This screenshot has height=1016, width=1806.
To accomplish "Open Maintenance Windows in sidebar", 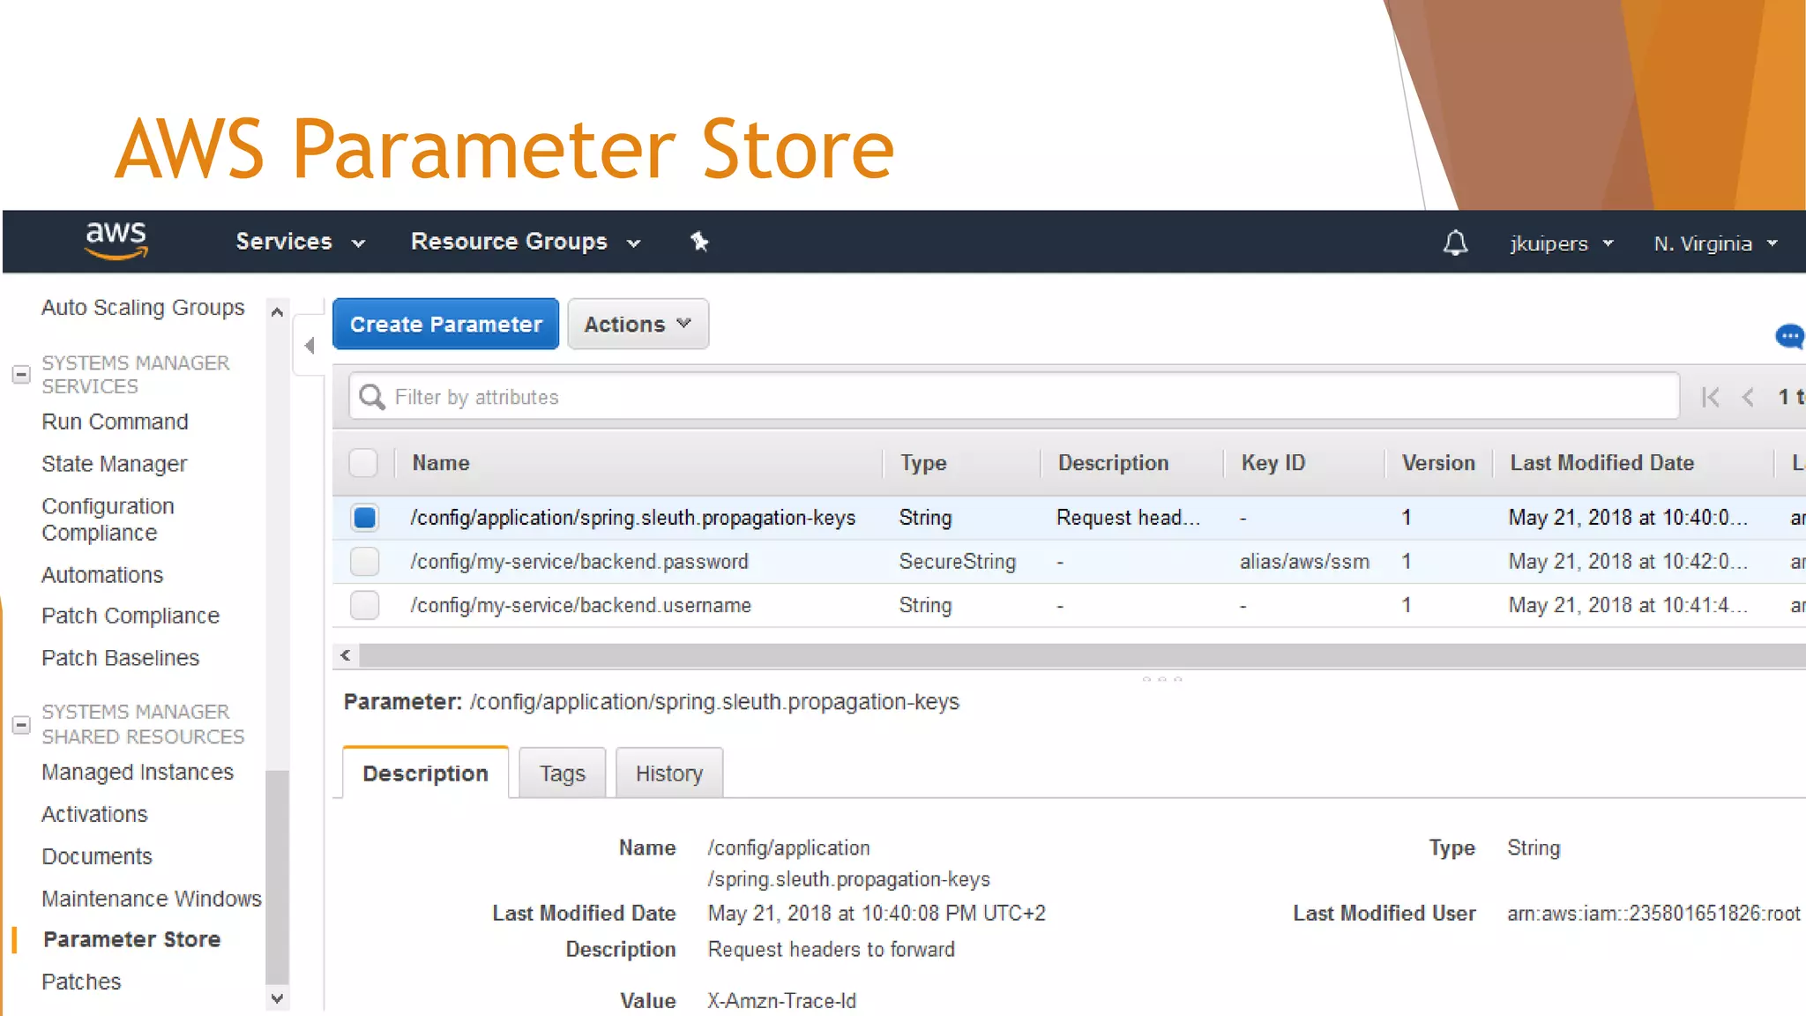I will [152, 899].
